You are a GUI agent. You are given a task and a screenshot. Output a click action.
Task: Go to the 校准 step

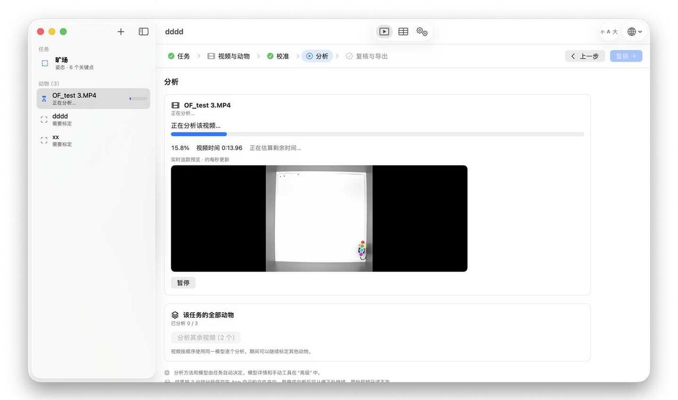click(x=278, y=56)
